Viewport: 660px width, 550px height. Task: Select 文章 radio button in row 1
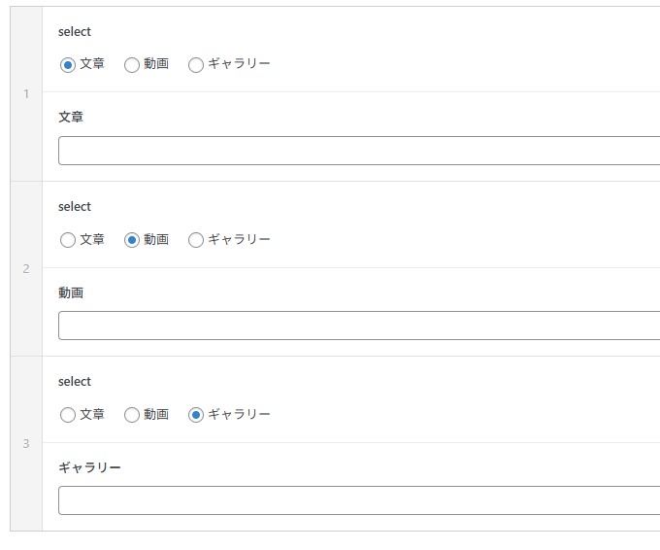(68, 65)
